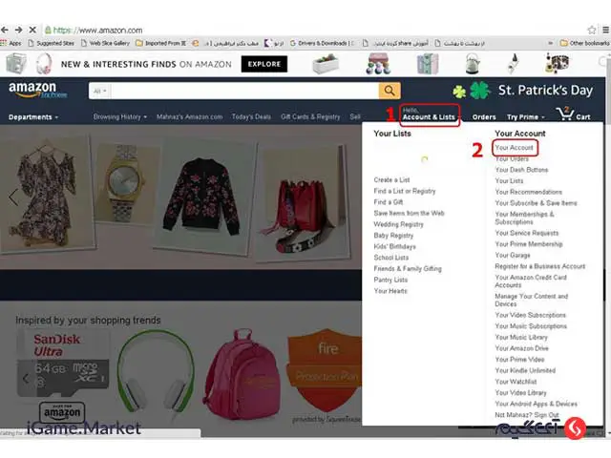
Task: Click the floral sweater product image
Action: pyautogui.click(x=201, y=197)
